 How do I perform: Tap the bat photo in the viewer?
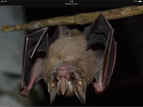point(71,56)
